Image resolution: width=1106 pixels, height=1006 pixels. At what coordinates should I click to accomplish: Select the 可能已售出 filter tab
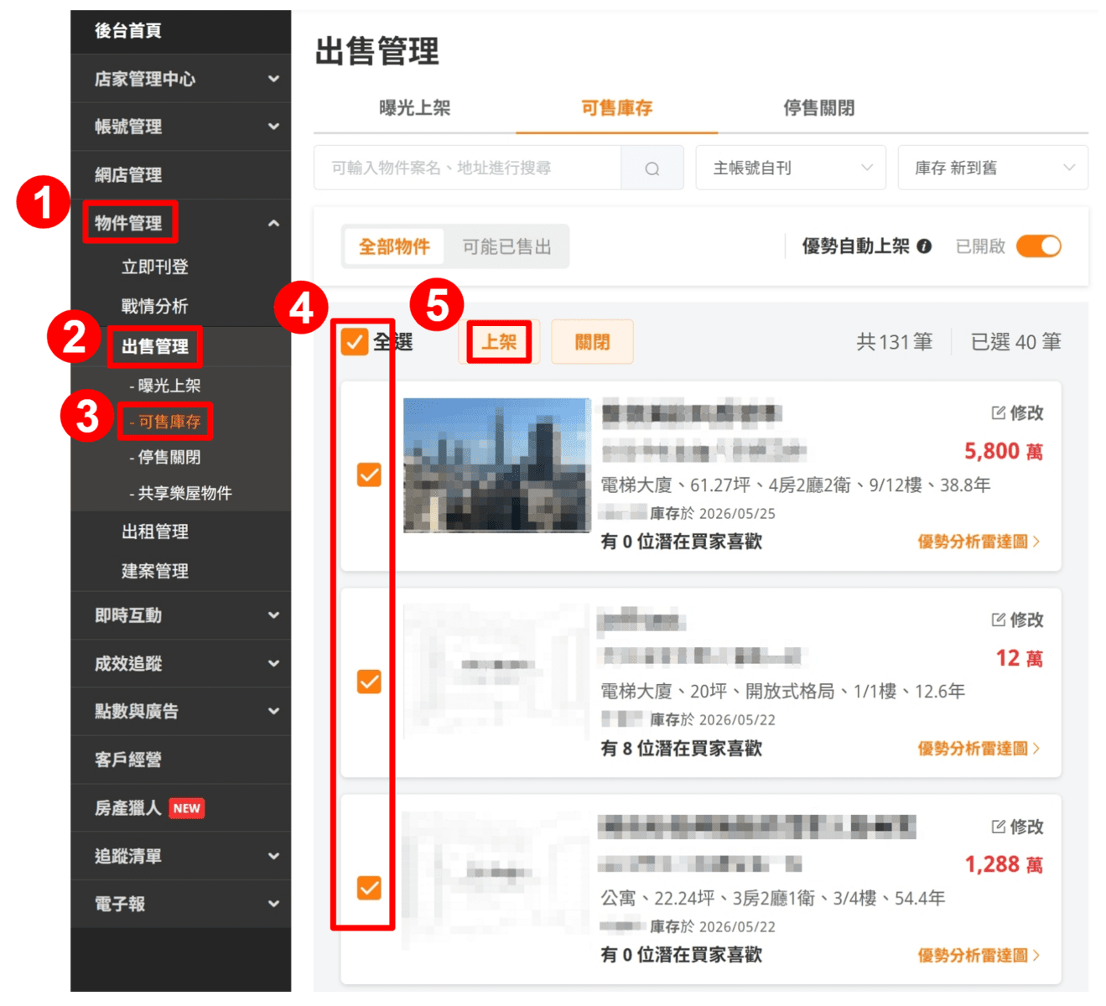point(507,246)
